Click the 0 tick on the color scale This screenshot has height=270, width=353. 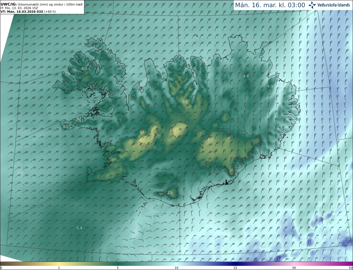1,268
